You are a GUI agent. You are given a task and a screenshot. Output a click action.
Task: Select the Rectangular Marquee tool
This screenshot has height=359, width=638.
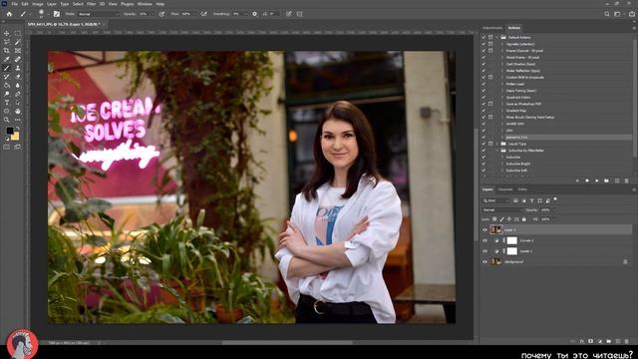pyautogui.click(x=18, y=33)
